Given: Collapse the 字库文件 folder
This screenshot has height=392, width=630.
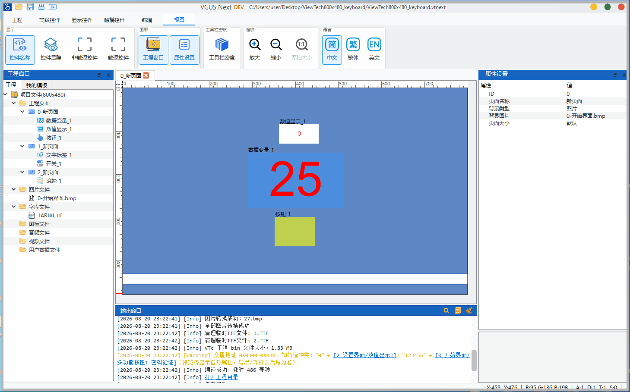Looking at the screenshot, I should click(14, 207).
